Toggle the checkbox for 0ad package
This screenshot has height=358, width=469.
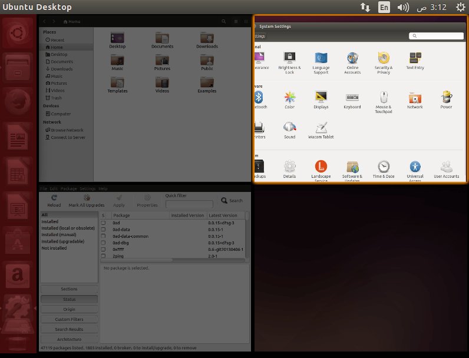(103, 223)
